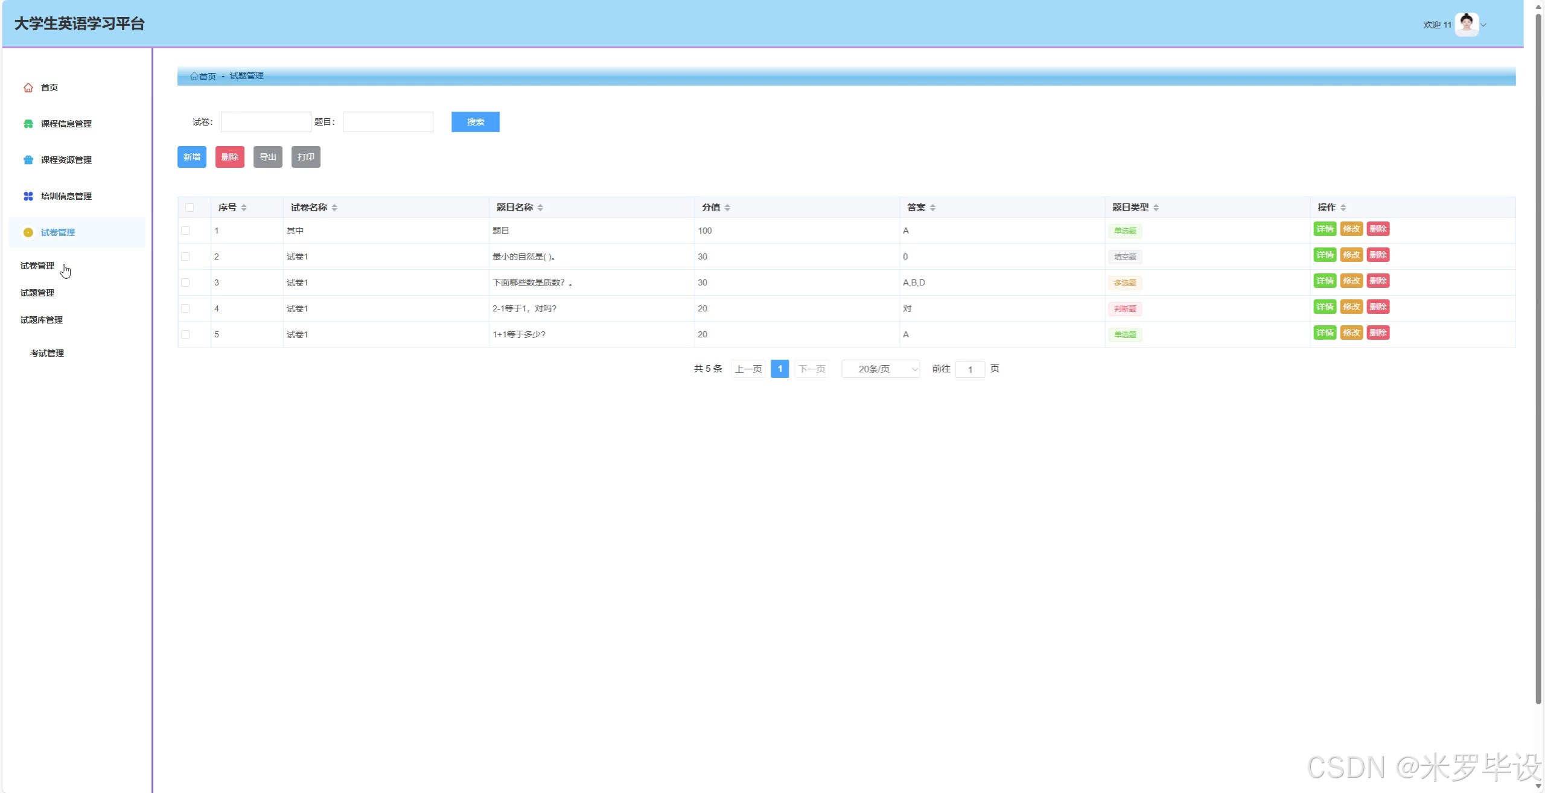
Task: Click the 新增 button
Action: coord(192,157)
